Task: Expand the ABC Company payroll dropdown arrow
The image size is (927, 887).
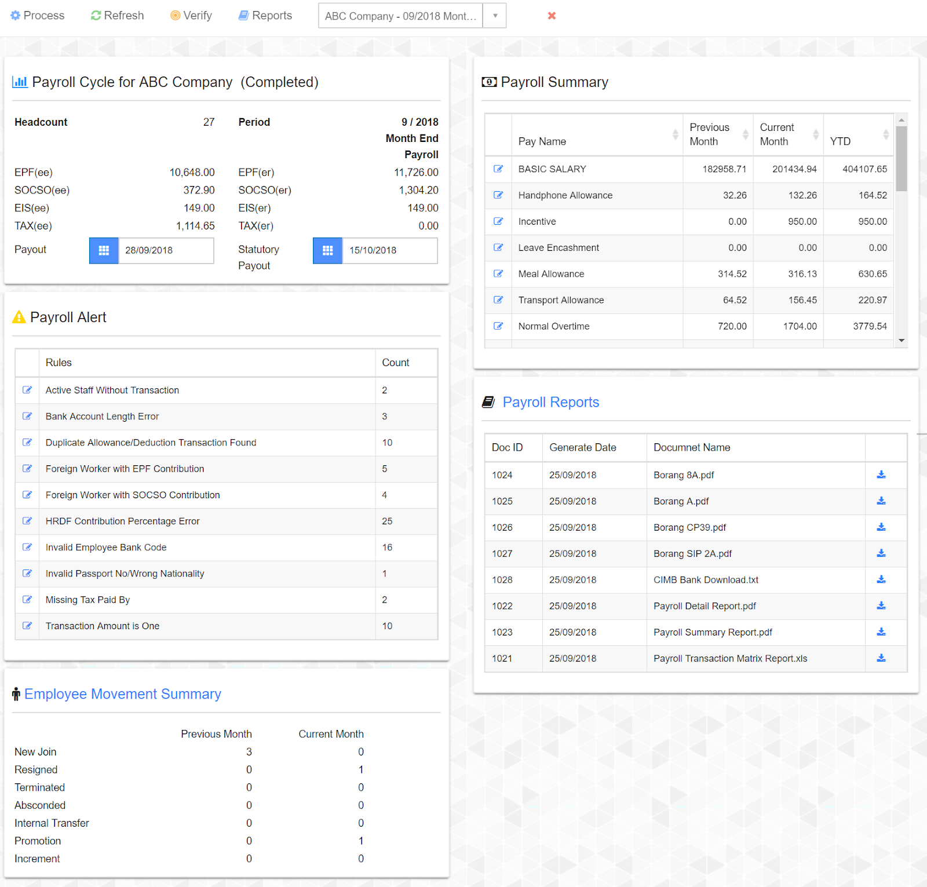Action: pyautogui.click(x=495, y=16)
